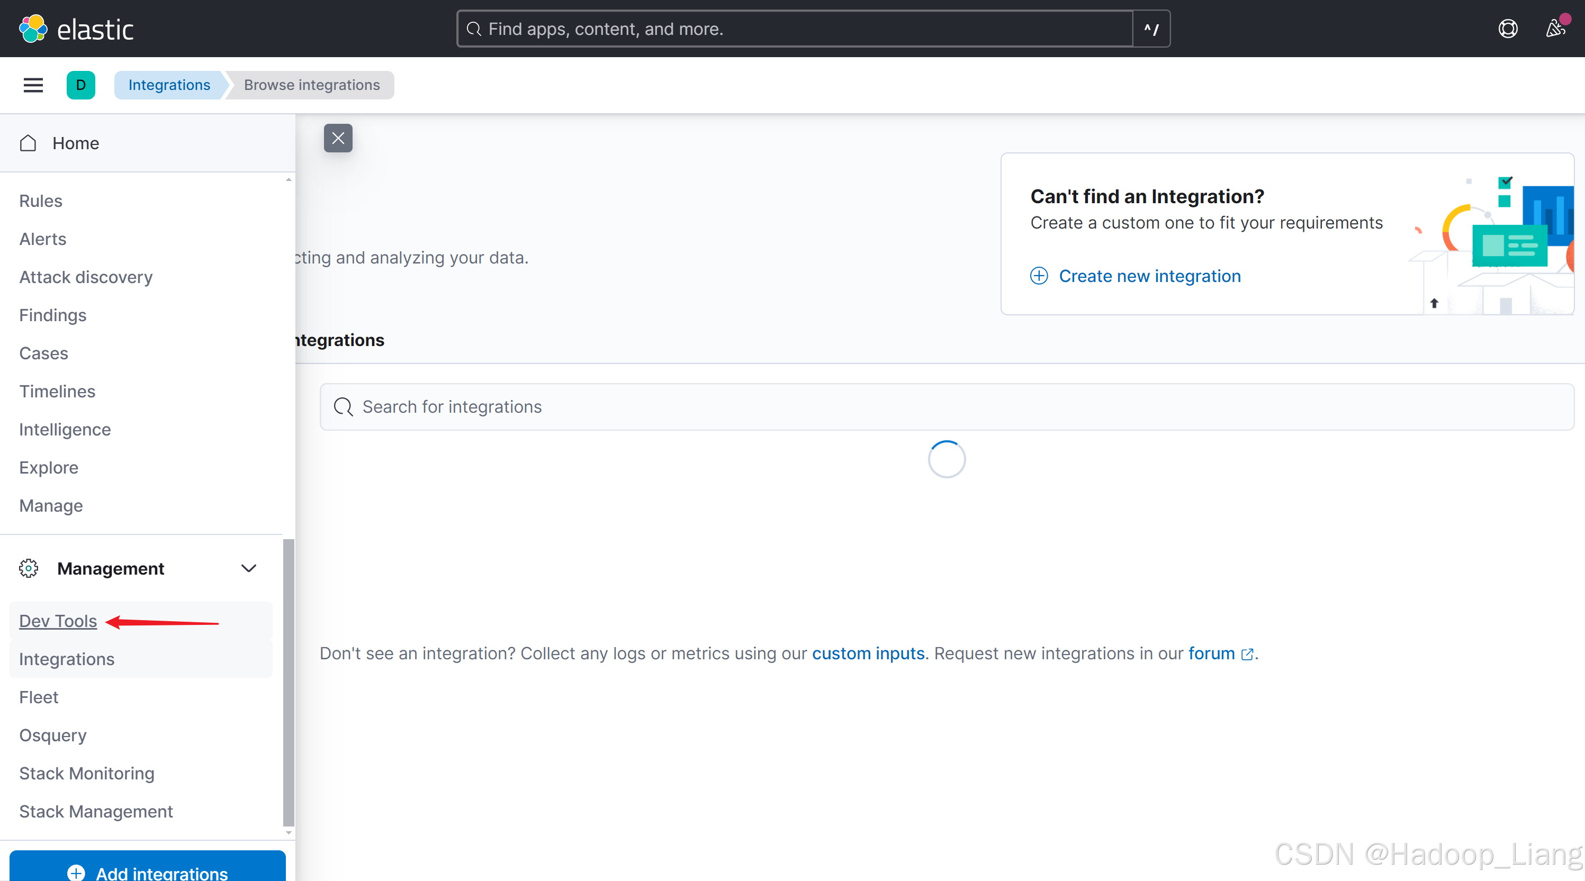Open Fleet under Management
The width and height of the screenshot is (1585, 881).
(x=38, y=697)
